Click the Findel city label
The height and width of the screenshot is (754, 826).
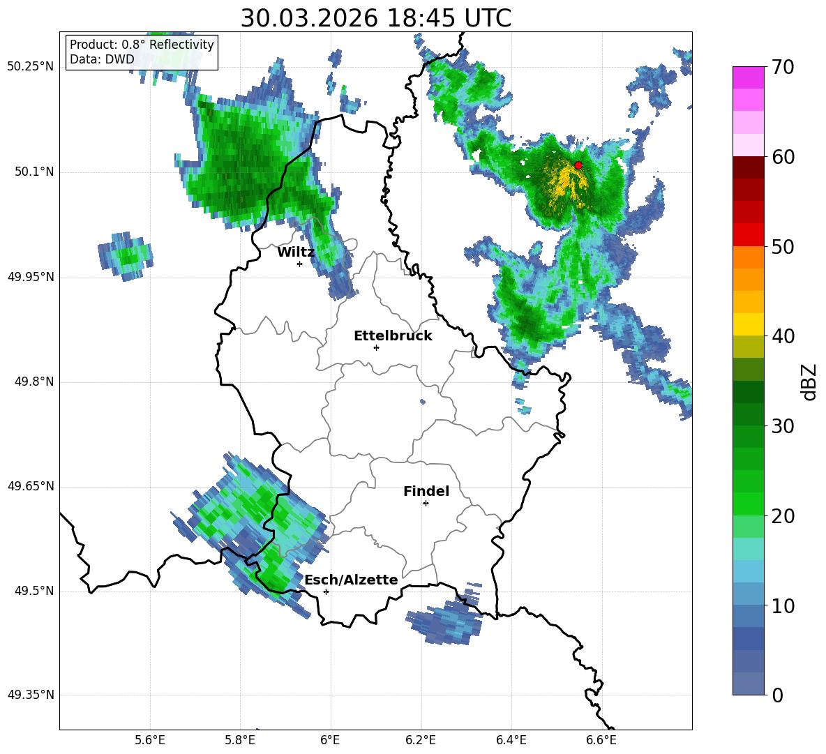(x=426, y=491)
